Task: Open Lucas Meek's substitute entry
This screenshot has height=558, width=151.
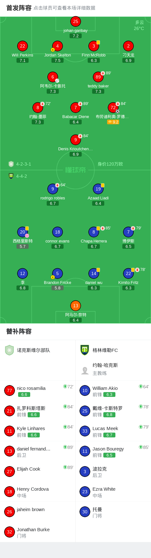Action: tap(113, 431)
